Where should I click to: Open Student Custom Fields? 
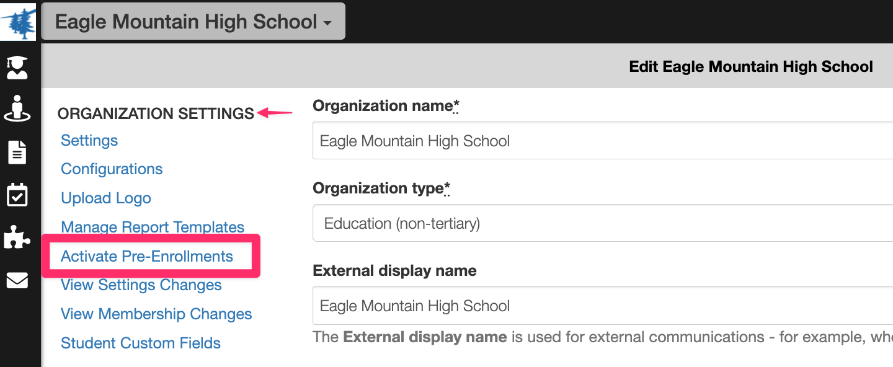click(141, 343)
